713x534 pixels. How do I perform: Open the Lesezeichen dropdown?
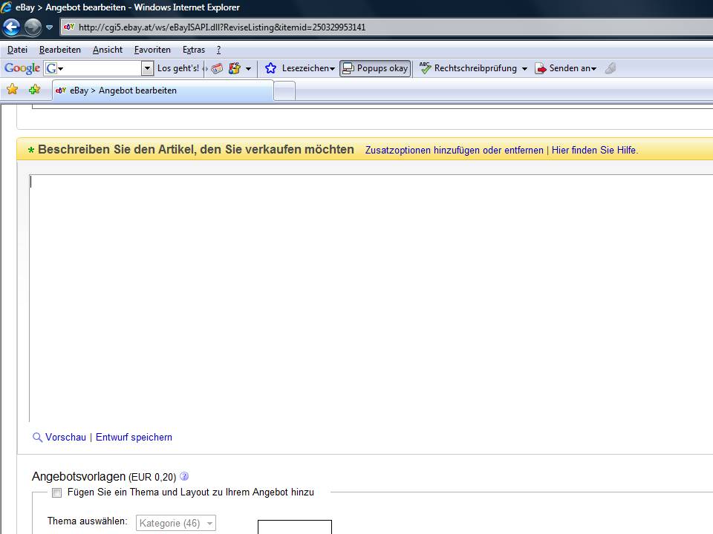click(308, 68)
